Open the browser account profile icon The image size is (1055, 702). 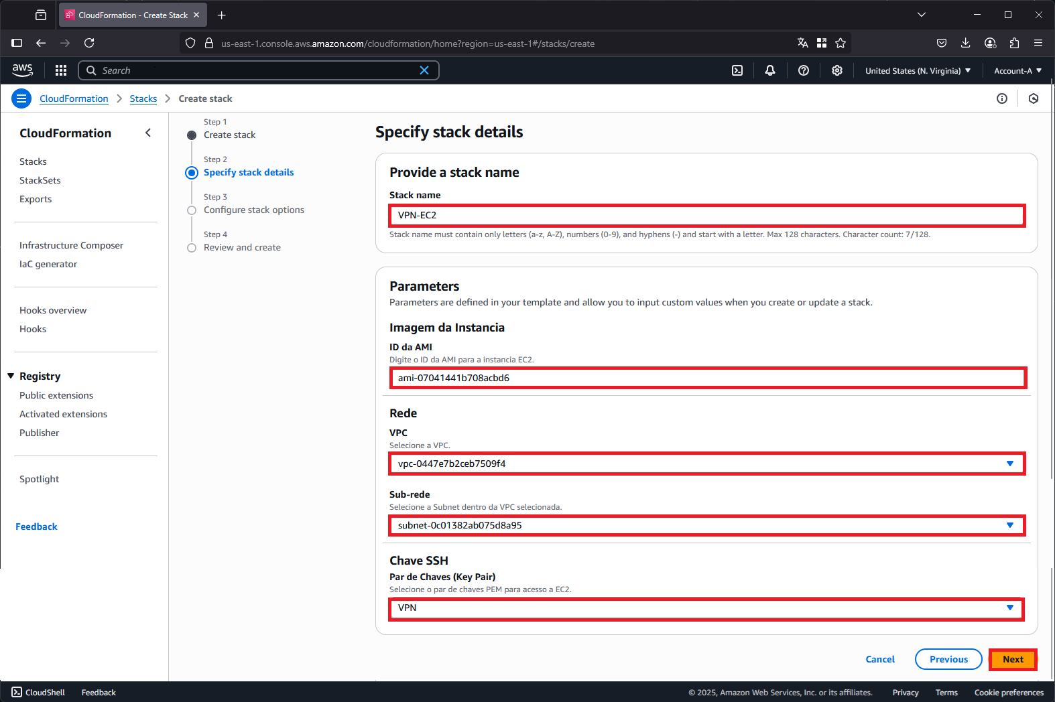click(x=990, y=43)
